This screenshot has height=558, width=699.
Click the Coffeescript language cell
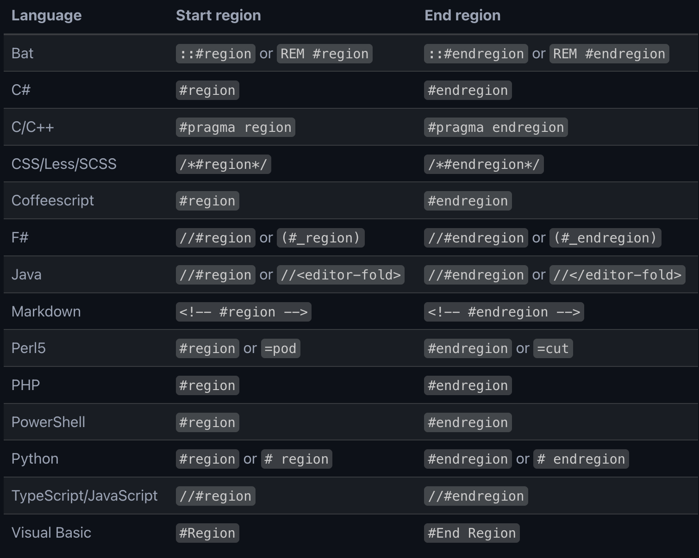[52, 200]
